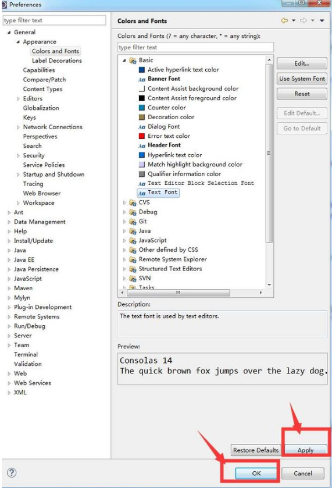The height and width of the screenshot is (488, 332).
Task: Click the Back navigation arrow icon
Action: [x=284, y=20]
